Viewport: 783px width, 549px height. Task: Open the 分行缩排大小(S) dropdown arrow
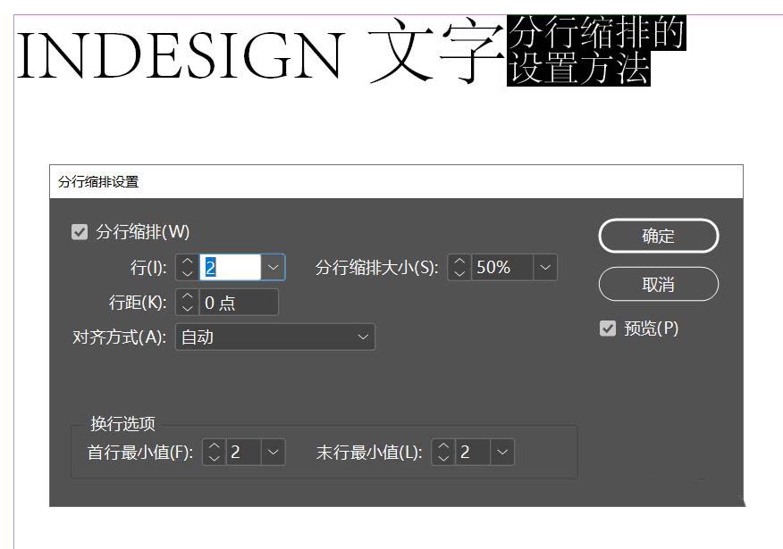[x=545, y=267]
